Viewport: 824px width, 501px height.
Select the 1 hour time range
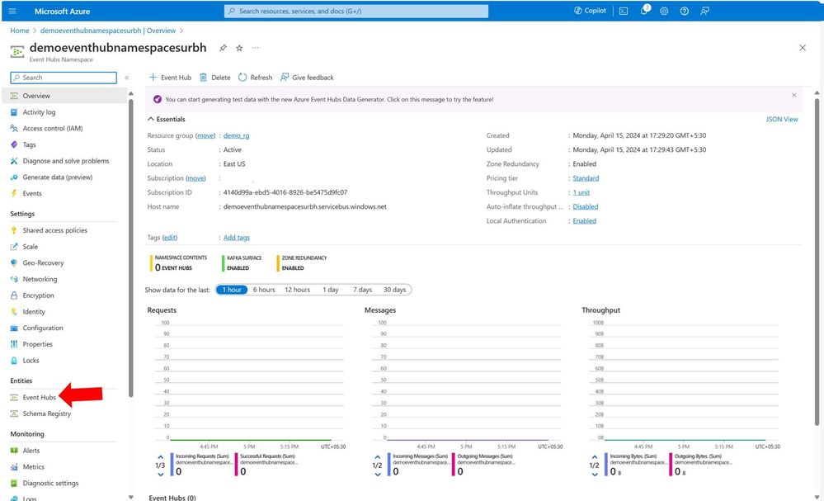pyautogui.click(x=232, y=290)
